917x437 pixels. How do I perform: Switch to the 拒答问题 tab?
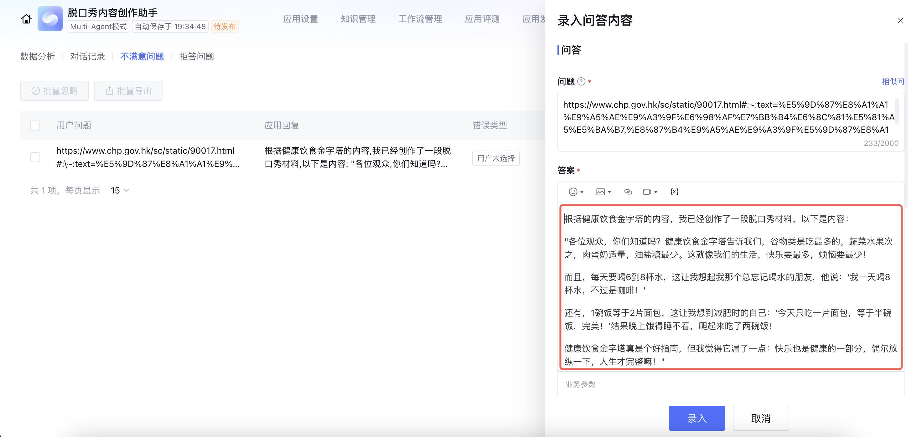tap(196, 57)
